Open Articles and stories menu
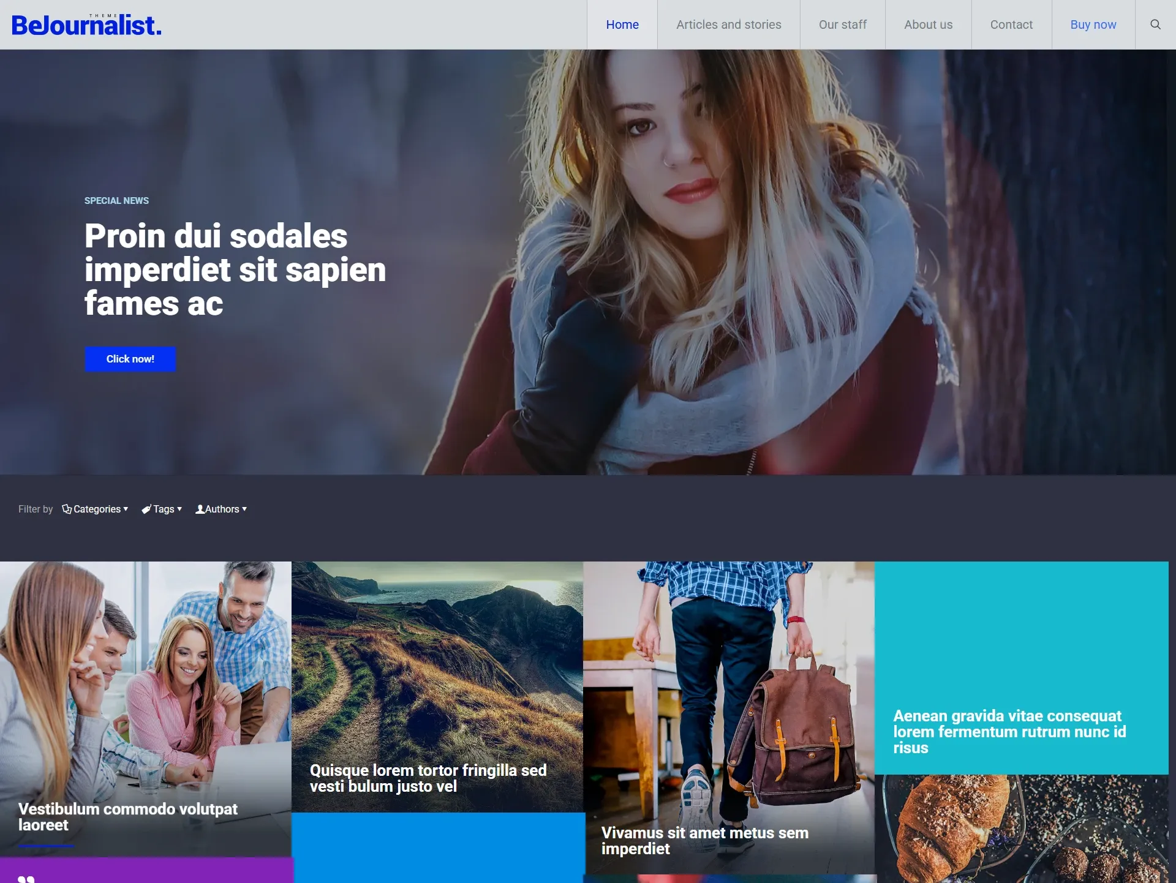The width and height of the screenshot is (1176, 883). click(x=729, y=24)
